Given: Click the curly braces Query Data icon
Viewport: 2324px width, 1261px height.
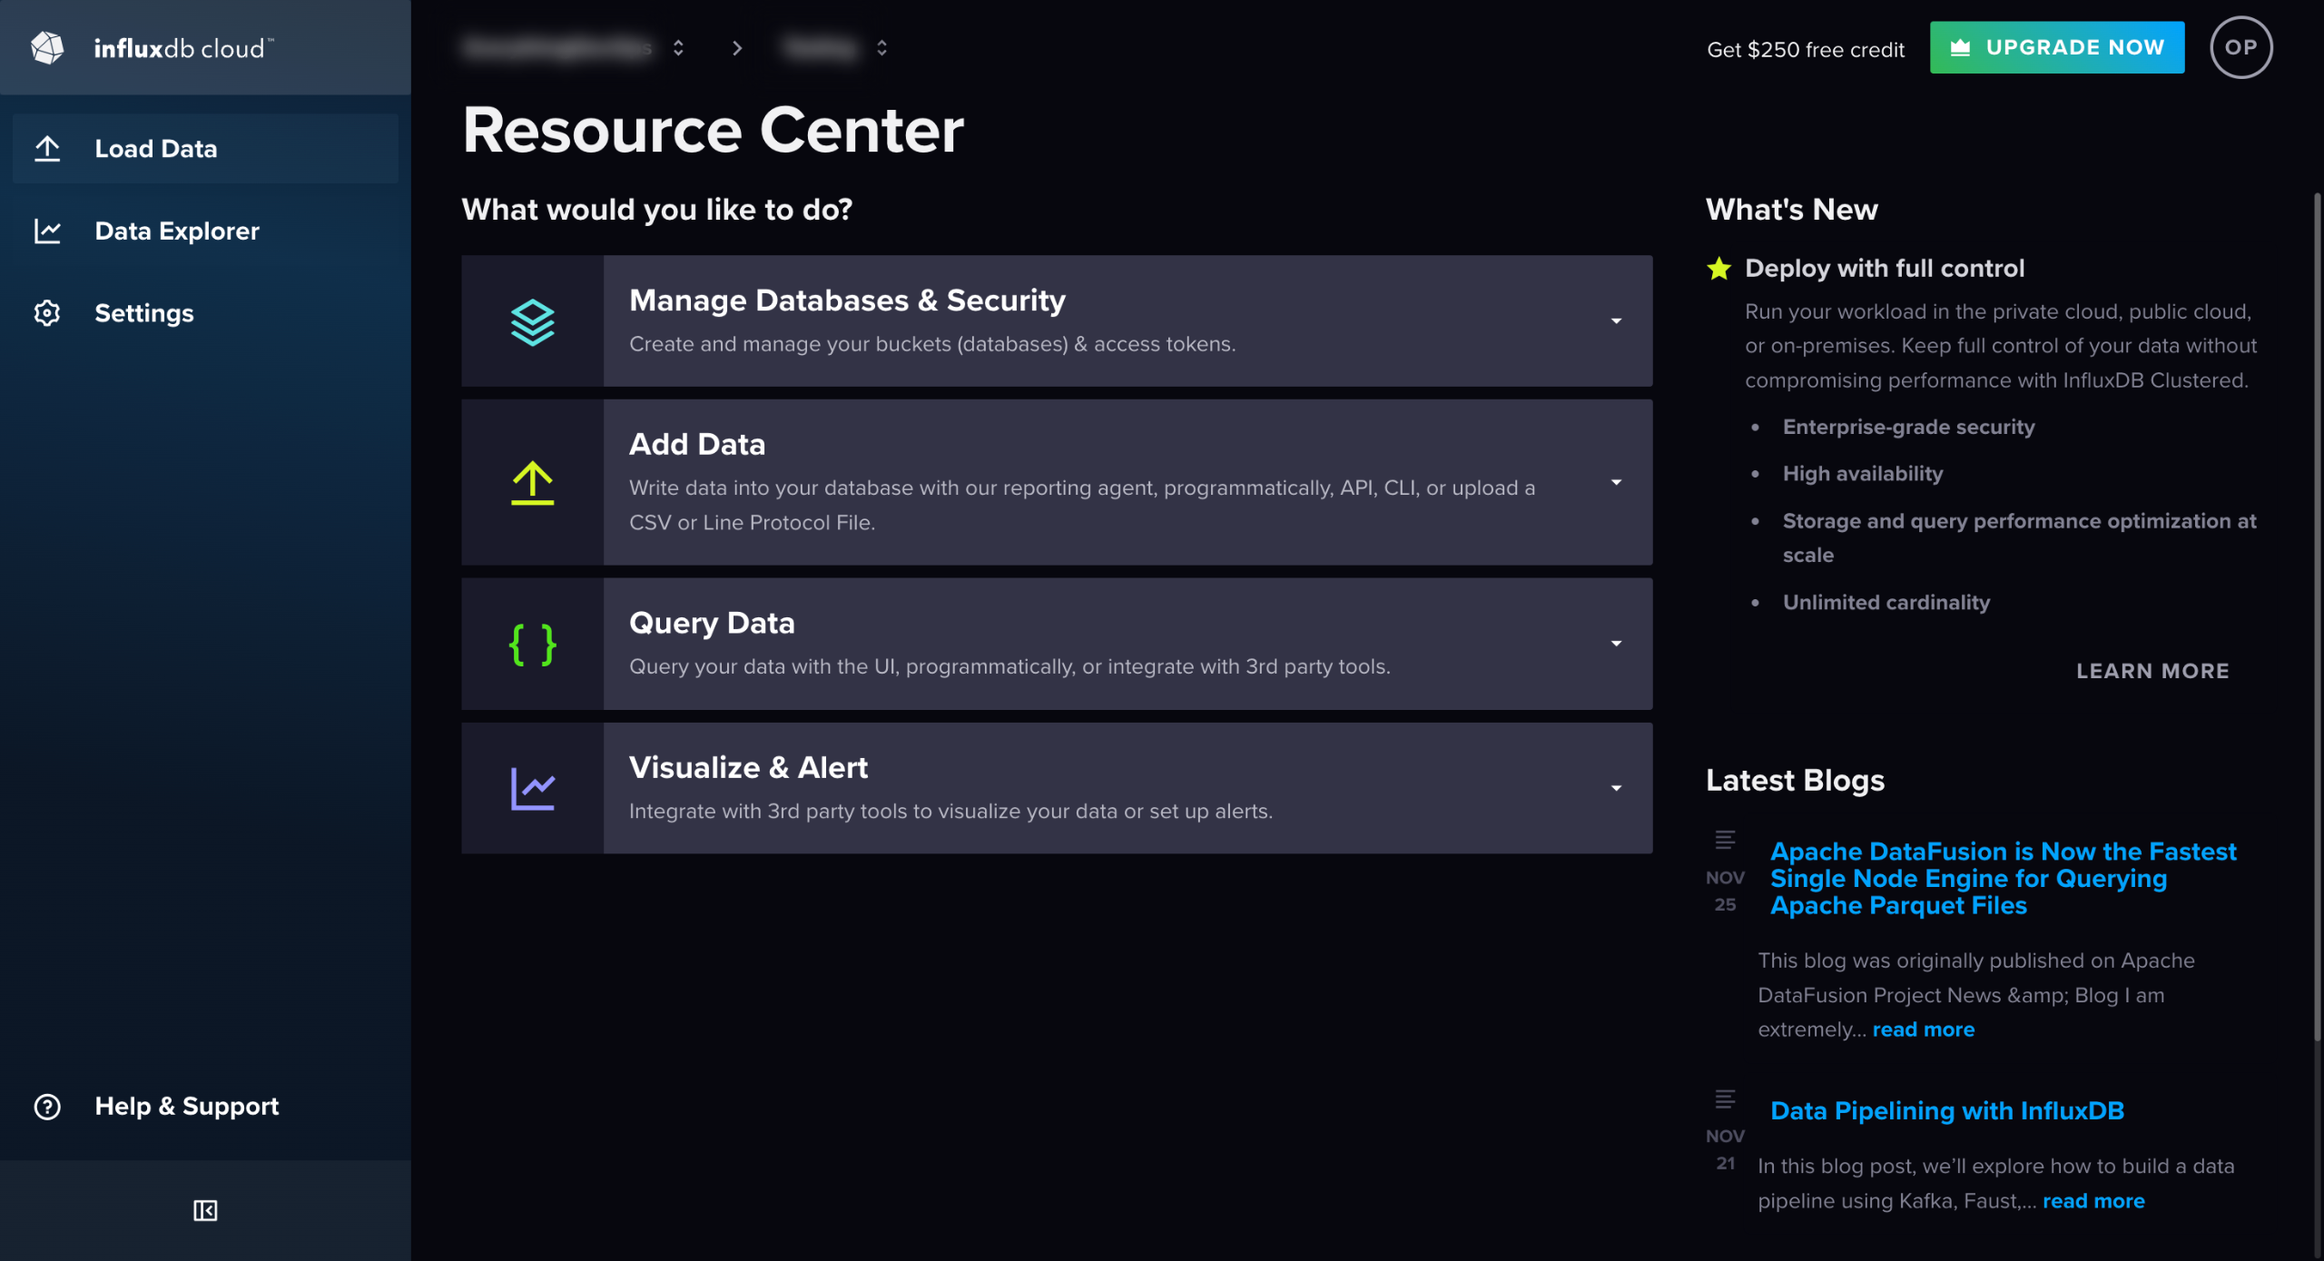Looking at the screenshot, I should tap(532, 645).
